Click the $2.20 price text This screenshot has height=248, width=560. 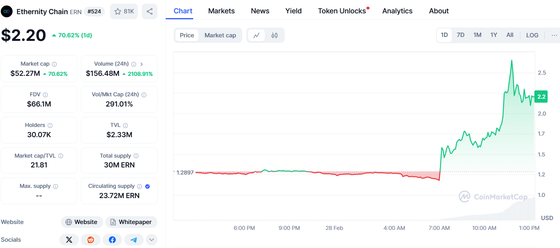[x=24, y=35]
